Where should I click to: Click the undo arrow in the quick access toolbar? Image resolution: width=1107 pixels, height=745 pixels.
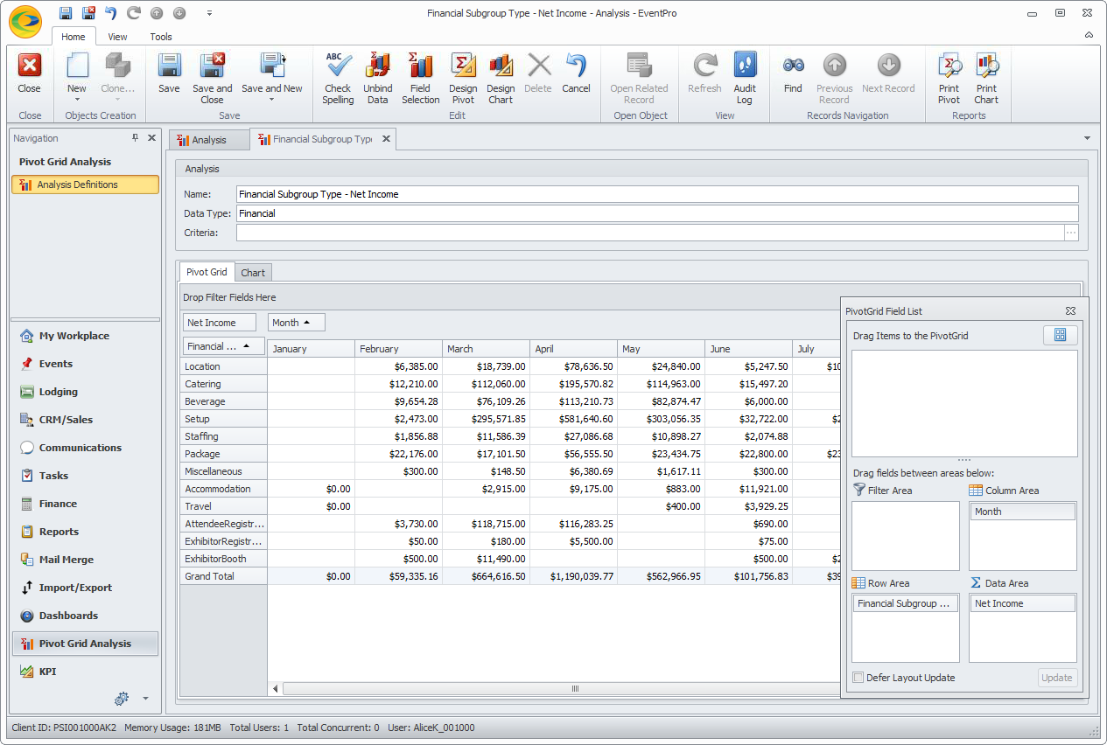point(111,13)
